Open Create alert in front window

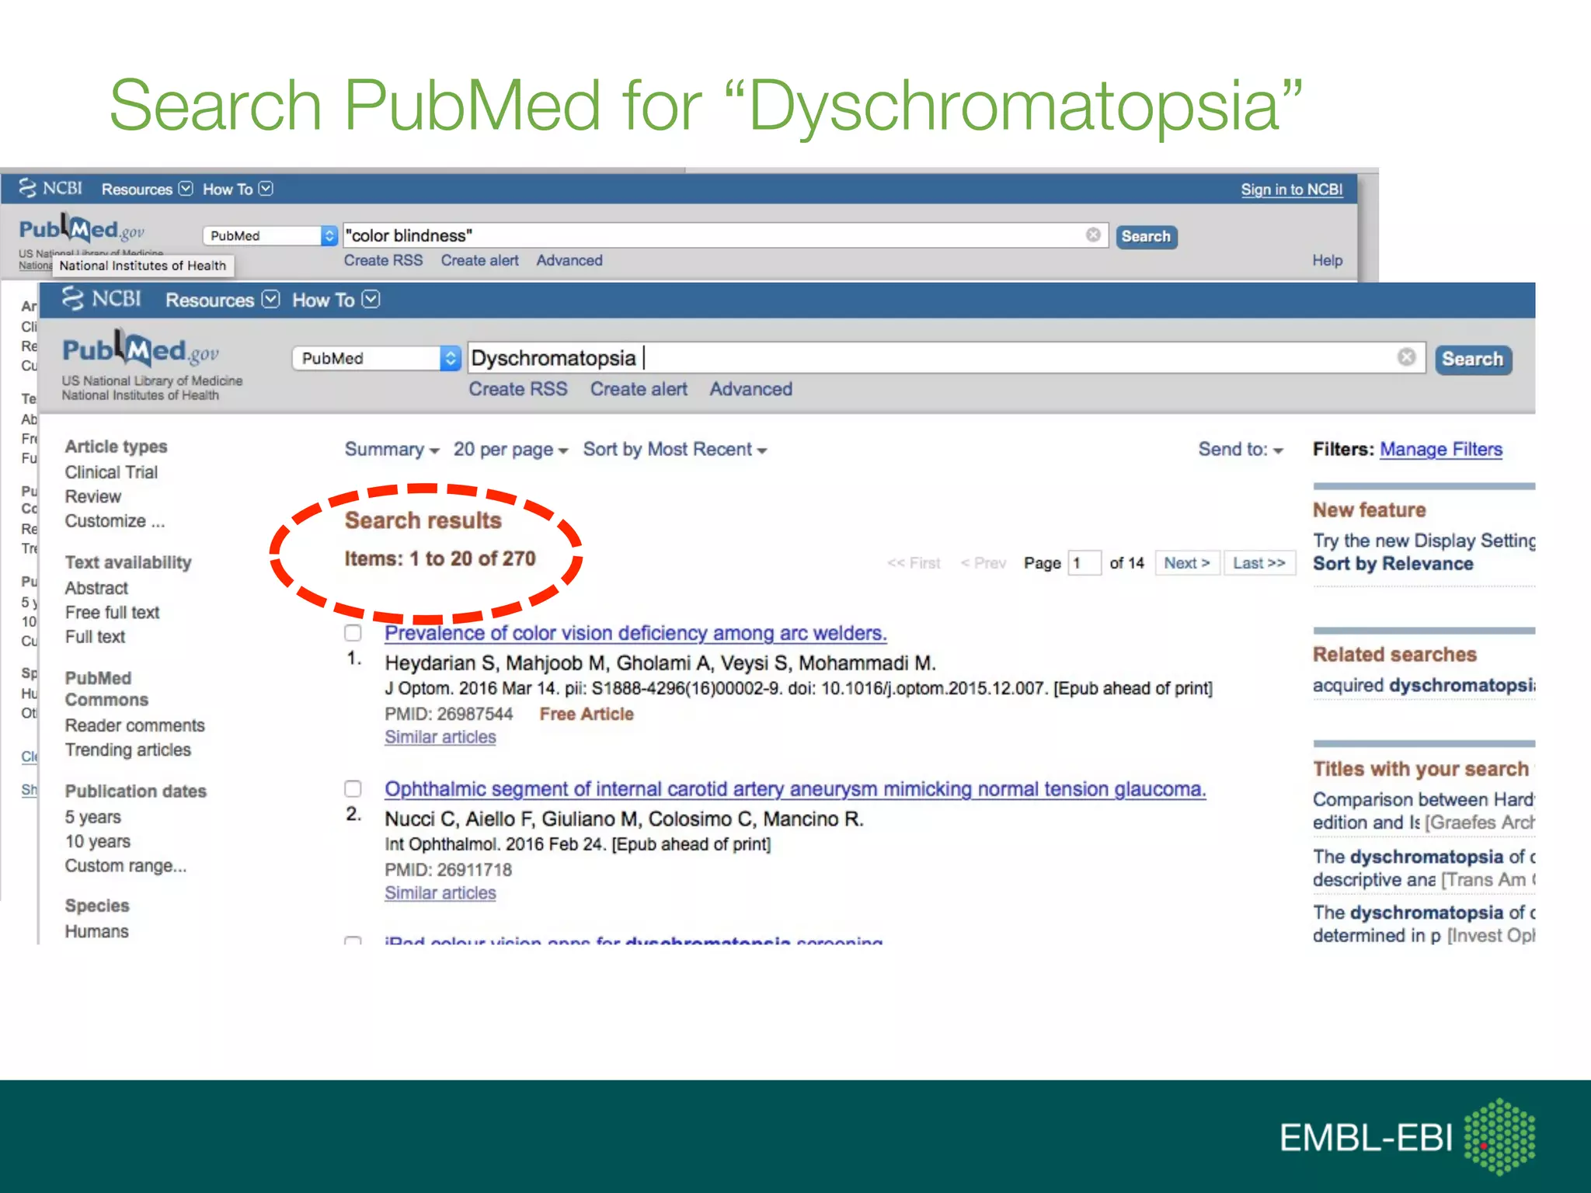coord(639,389)
